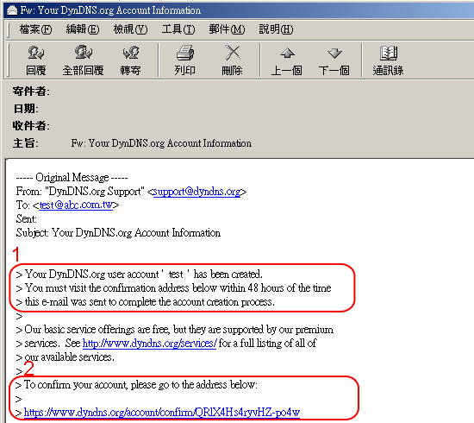Open the 檔案(F) File menu
This screenshot has height=423, width=474.
tap(35, 29)
